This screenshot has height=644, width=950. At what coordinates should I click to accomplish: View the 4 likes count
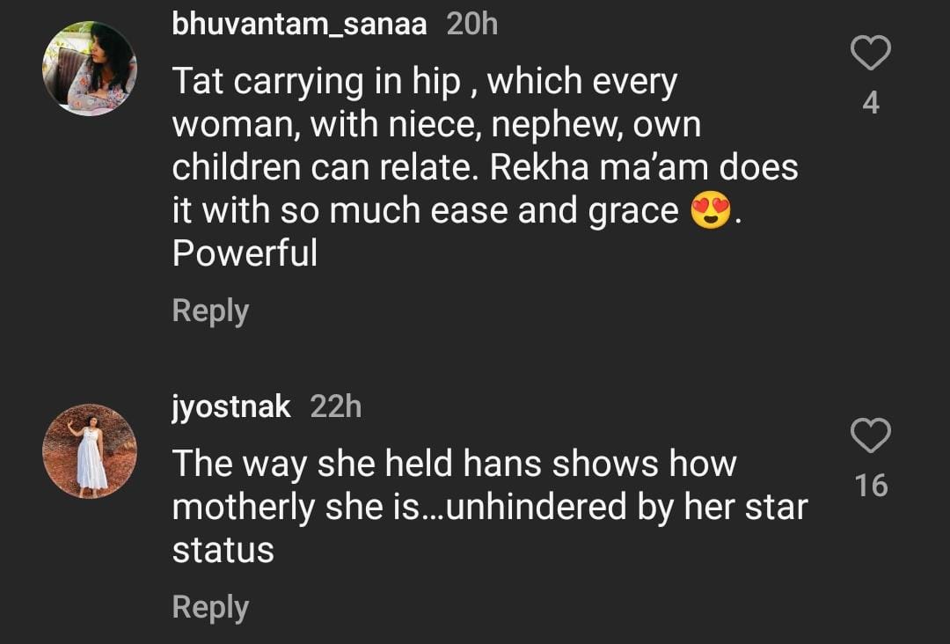871,104
